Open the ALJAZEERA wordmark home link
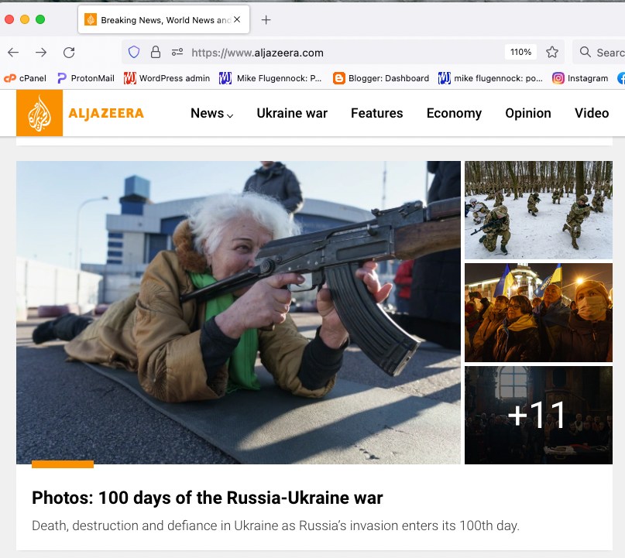Screen dimensions: 625x558 pyautogui.click(x=106, y=113)
